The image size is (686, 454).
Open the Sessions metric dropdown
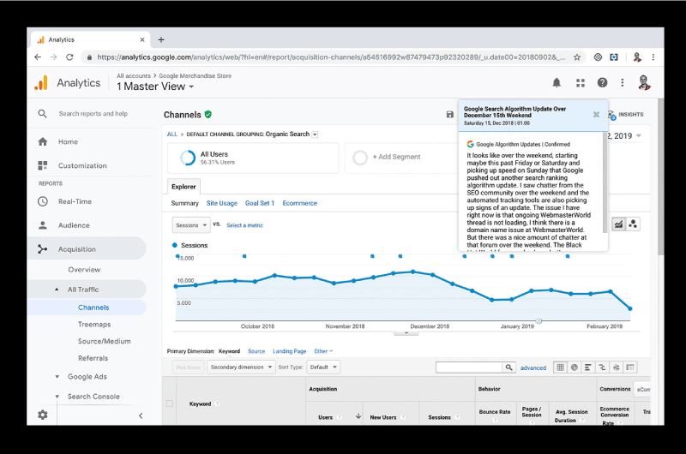click(191, 225)
